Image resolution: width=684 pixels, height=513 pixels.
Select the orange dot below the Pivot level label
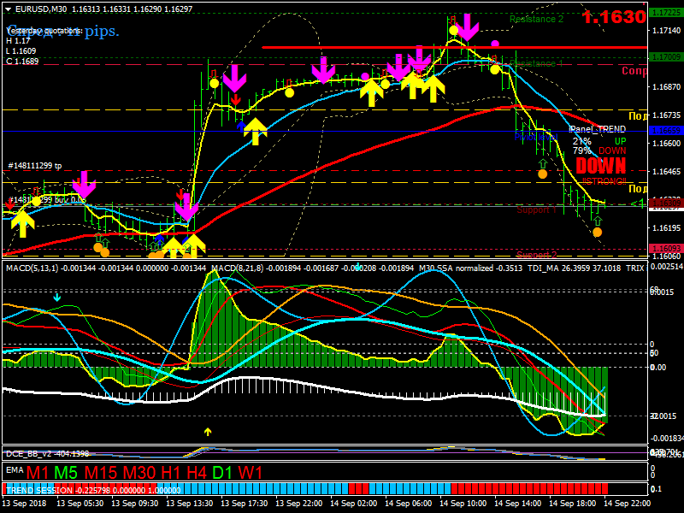point(542,174)
